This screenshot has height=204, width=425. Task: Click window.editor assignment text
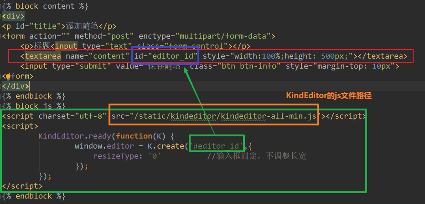pyautogui.click(x=104, y=146)
